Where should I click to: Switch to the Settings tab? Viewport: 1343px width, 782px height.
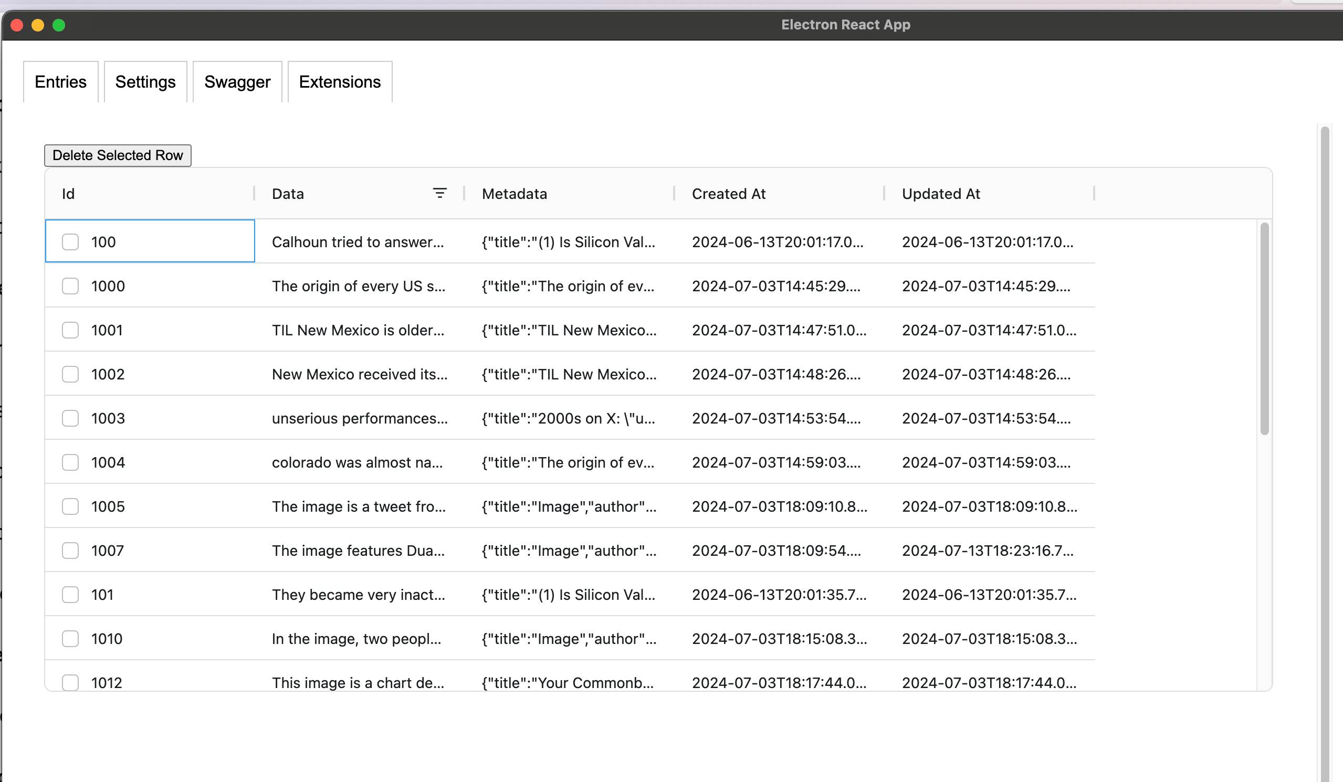[145, 82]
